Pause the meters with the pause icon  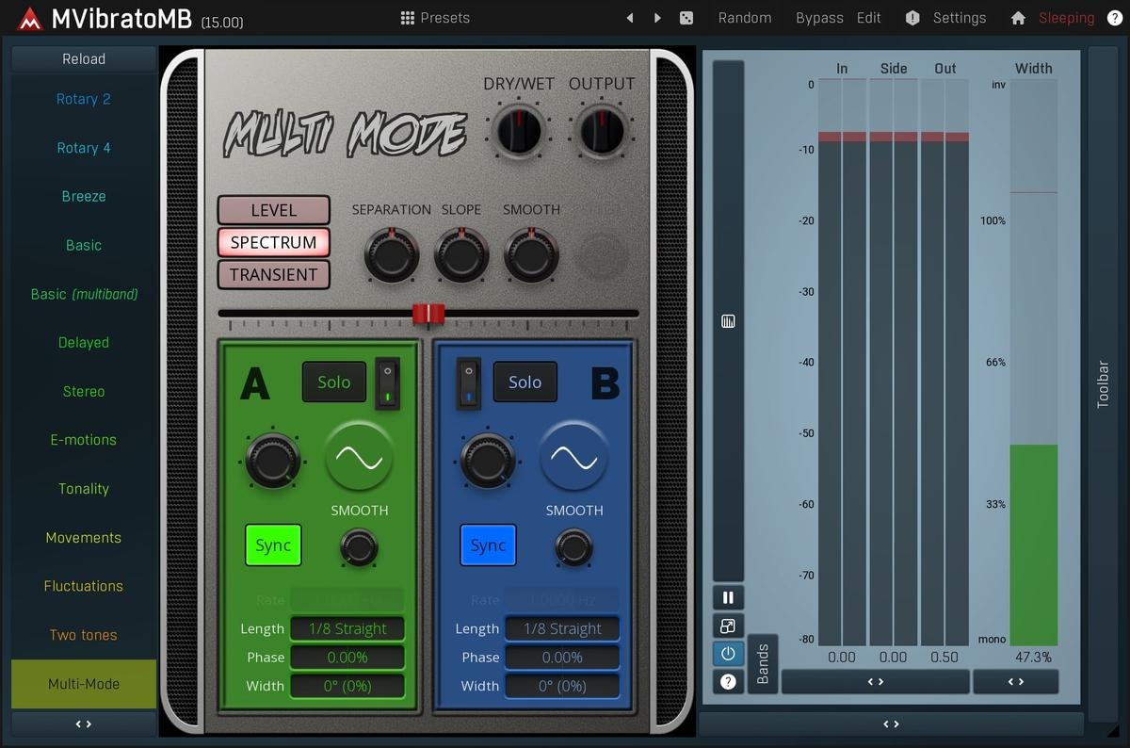(728, 597)
